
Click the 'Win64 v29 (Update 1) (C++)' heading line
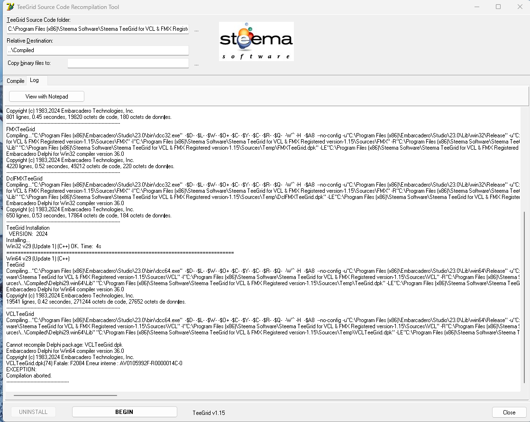[38, 259]
